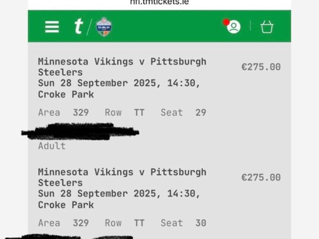The width and height of the screenshot is (319, 239).
Task: Click second ticket's Croke Park venue text
Action: (66, 205)
